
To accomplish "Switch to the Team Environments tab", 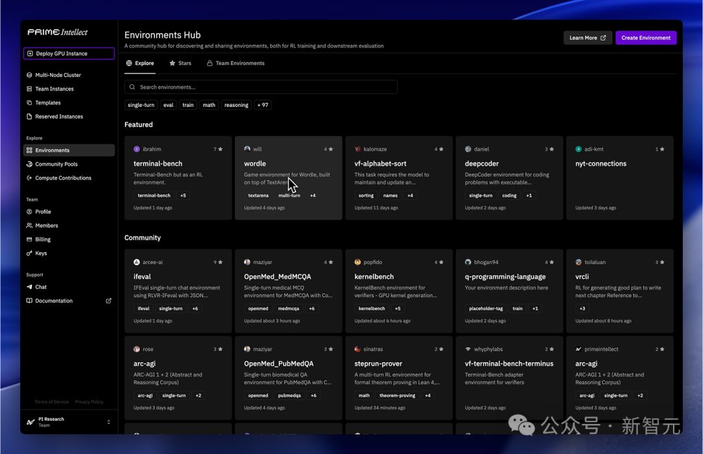I will [236, 63].
